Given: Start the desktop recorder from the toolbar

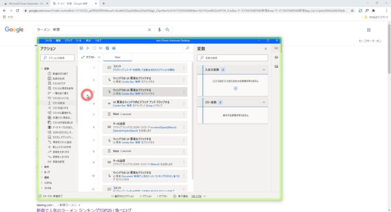Looking at the screenshot, I should tap(114, 48).
